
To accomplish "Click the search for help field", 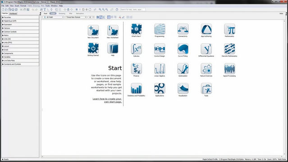I will click(133, 9).
